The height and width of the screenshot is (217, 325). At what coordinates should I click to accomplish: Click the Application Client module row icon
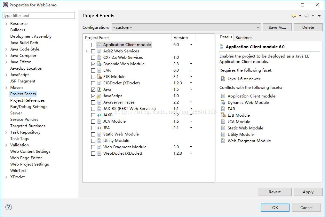99,45
